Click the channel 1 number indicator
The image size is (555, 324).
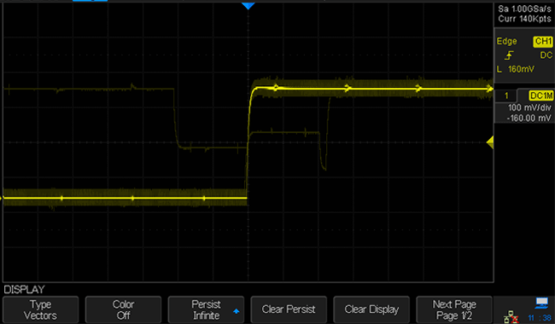[506, 95]
